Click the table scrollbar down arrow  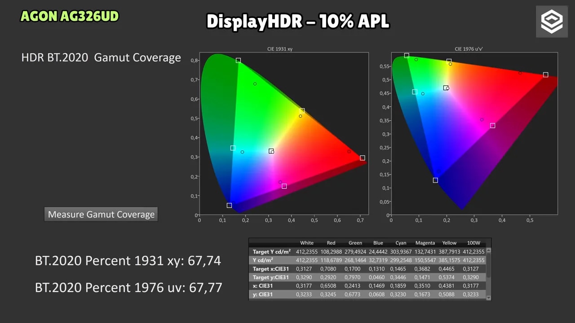(x=489, y=297)
